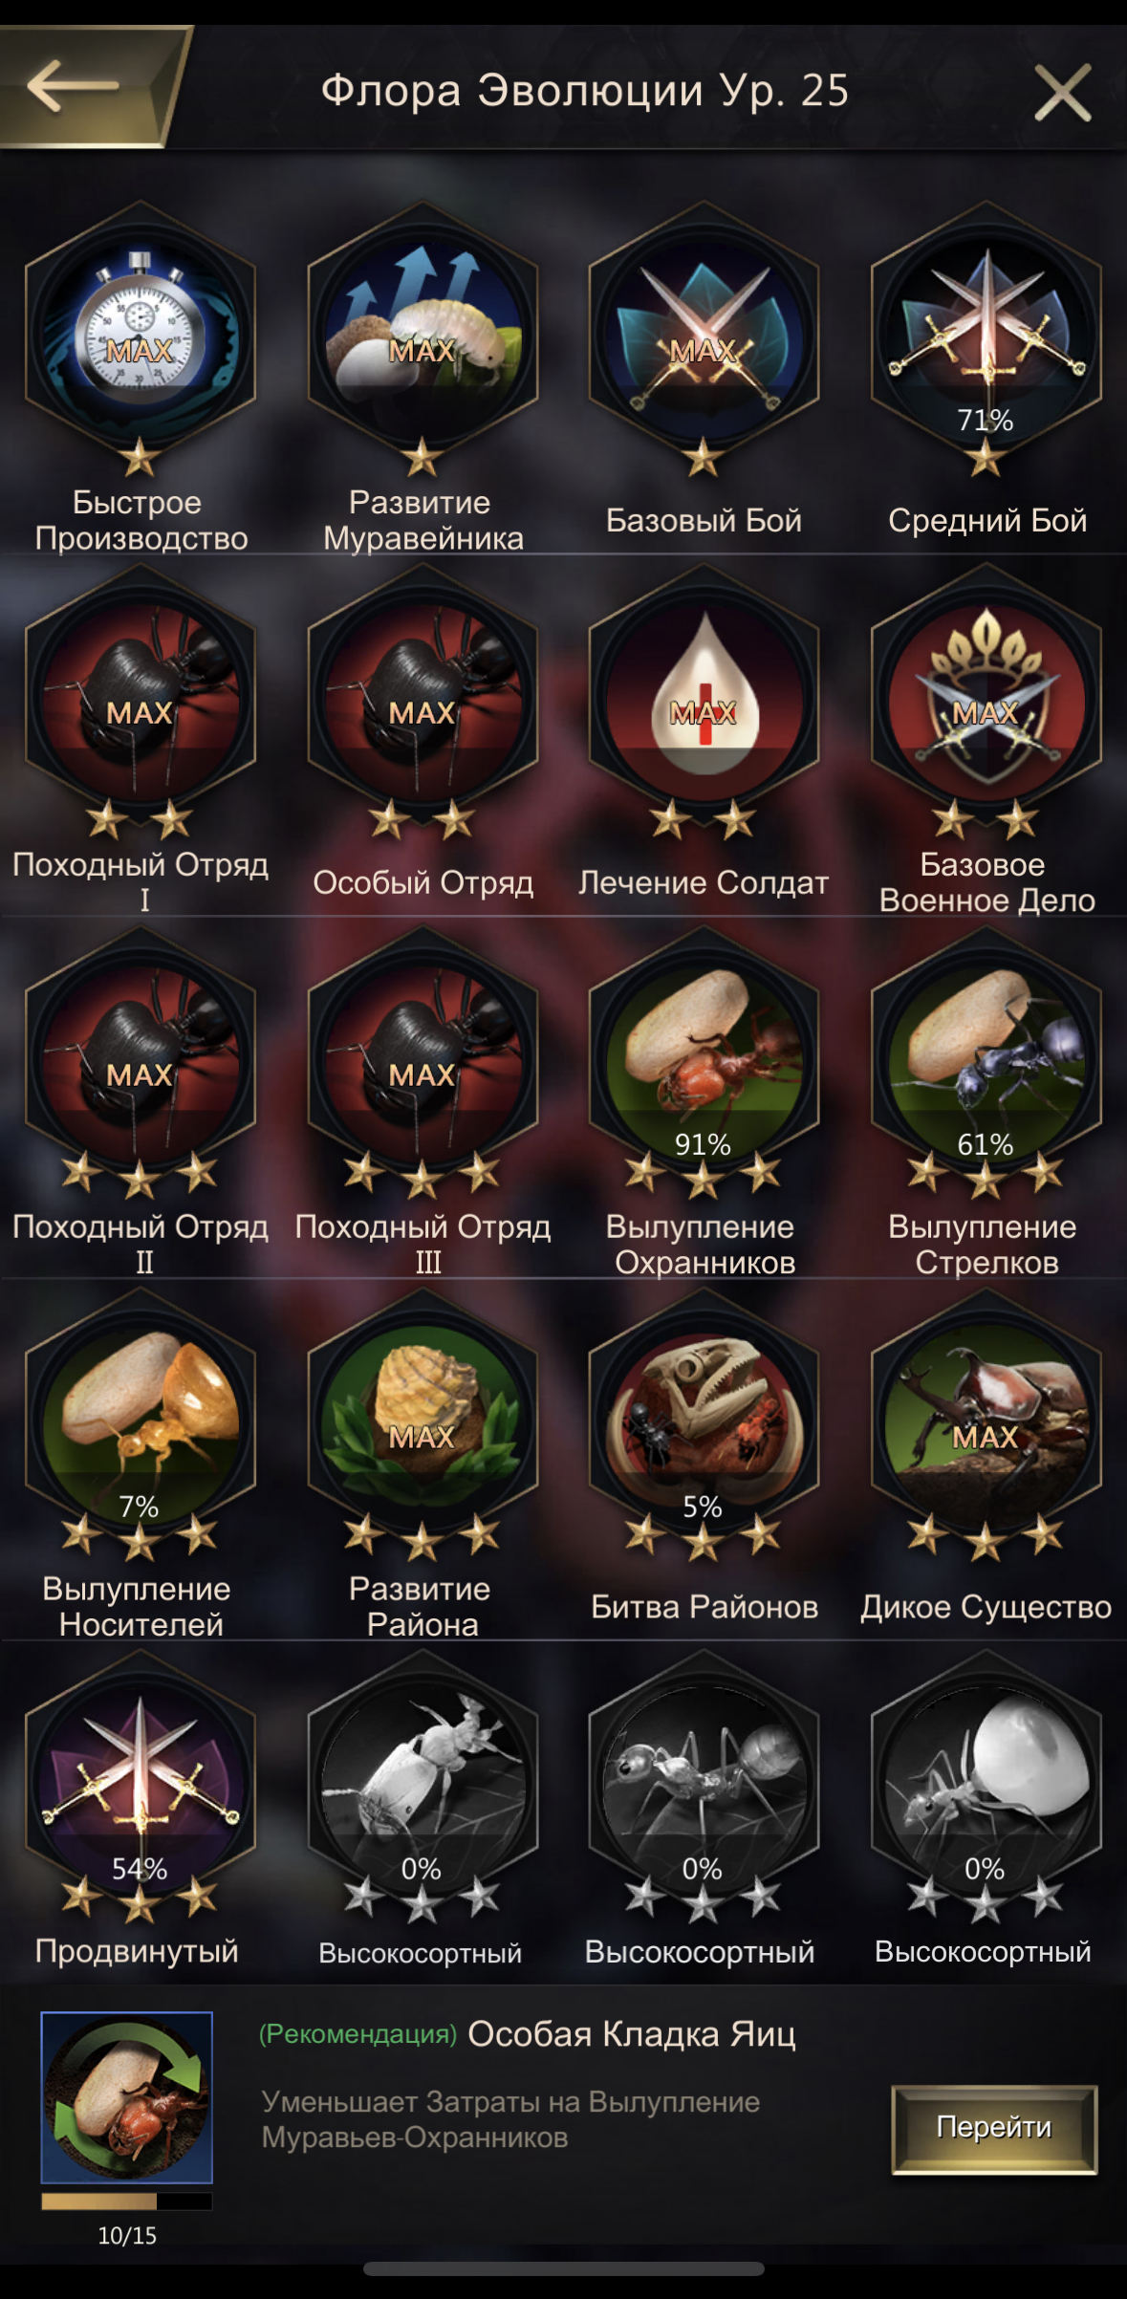Image resolution: width=1127 pixels, height=2299 pixels.
Task: Tap the Особая Кладка Яиц thumbnail
Action: click(126, 2097)
